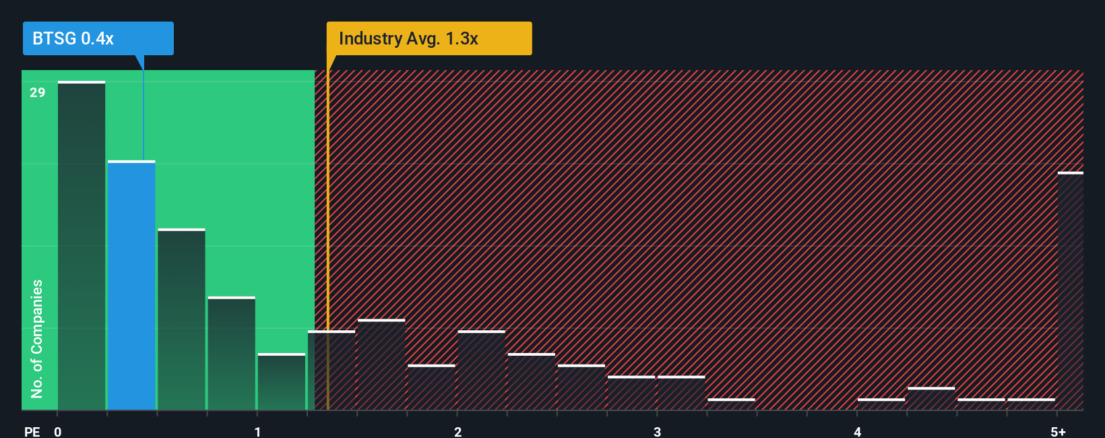The width and height of the screenshot is (1105, 438).
Task: Click the BTSG 0.4x label tag
Action: [x=98, y=38]
